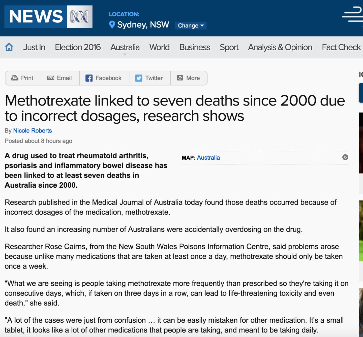Viewport: 363px width, 337px height.
Task: Open Analysis & Opinion section
Action: [x=280, y=47]
